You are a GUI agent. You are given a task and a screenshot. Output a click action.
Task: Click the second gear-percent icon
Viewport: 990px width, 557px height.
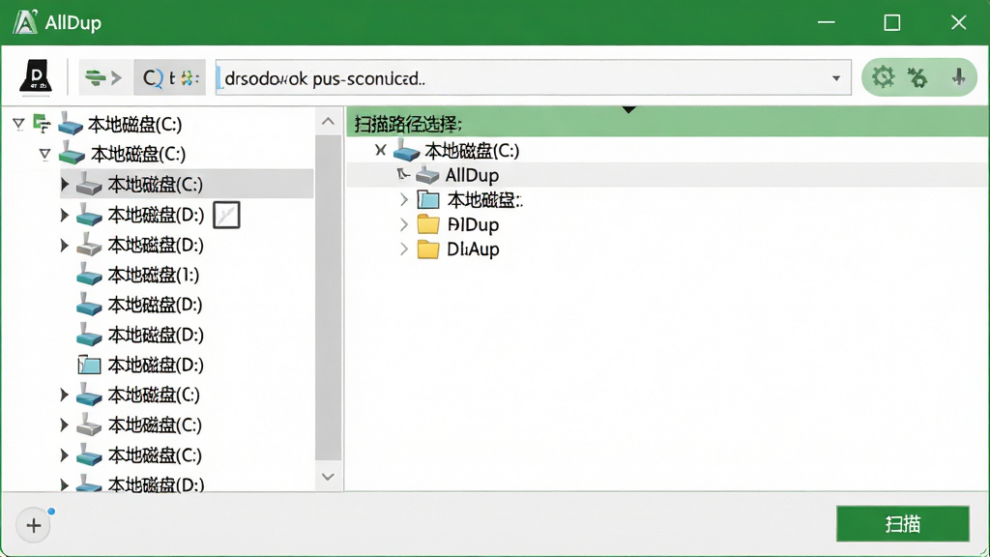917,77
